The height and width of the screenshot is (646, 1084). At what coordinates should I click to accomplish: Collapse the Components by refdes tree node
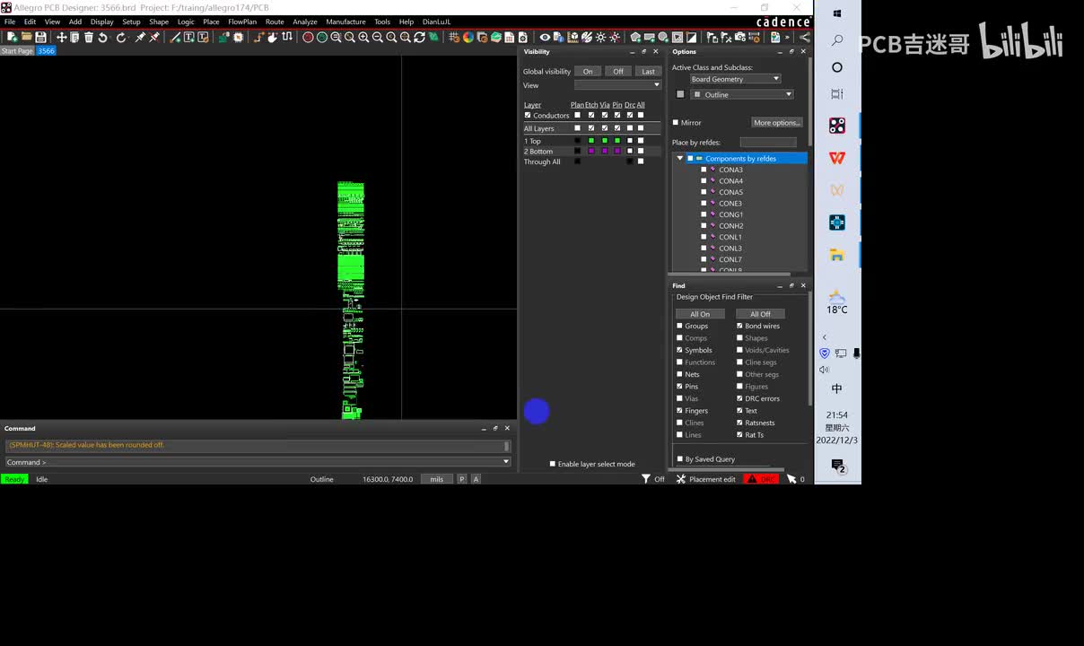680,158
